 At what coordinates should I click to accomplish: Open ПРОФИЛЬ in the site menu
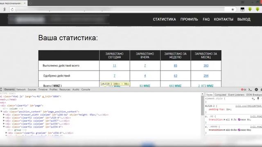(189, 19)
